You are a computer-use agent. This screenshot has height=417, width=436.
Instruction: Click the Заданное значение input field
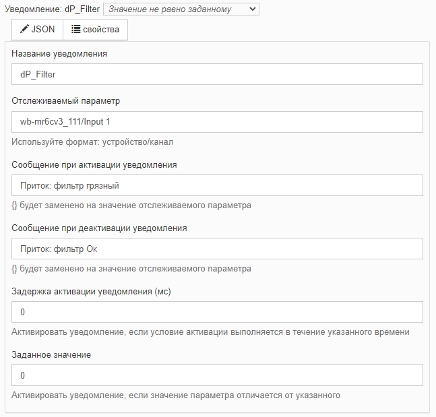217,375
